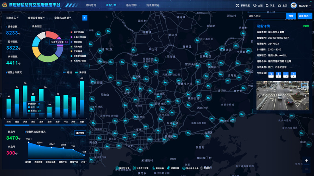Go to 主页 home icon

(279, 5)
